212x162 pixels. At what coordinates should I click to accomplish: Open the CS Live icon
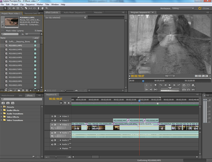(x=200, y=8)
